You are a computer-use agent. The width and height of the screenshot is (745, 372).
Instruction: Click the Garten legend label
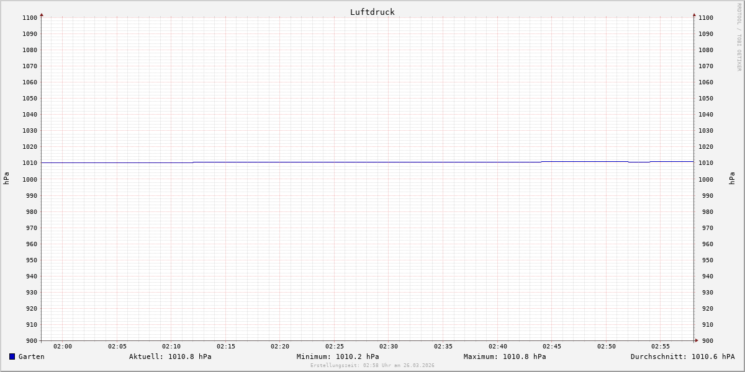[31, 356]
